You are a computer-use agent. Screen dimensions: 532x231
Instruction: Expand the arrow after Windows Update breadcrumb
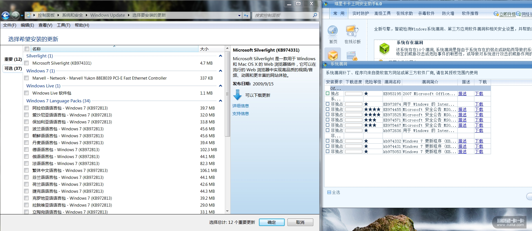(129, 15)
